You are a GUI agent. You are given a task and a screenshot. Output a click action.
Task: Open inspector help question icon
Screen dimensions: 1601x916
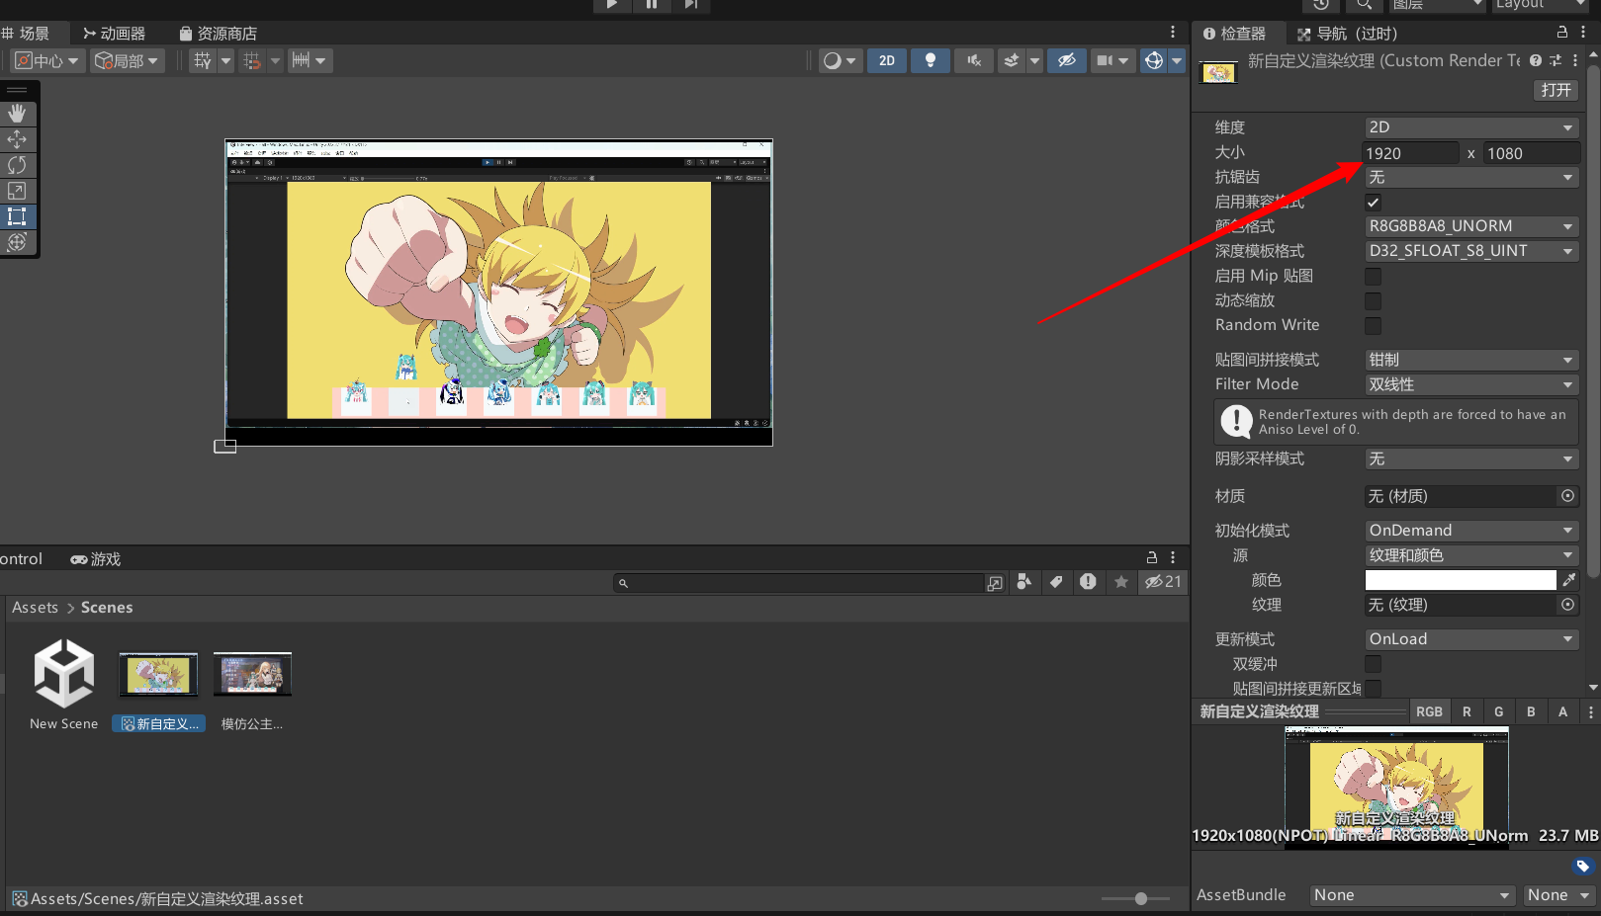point(1536,60)
